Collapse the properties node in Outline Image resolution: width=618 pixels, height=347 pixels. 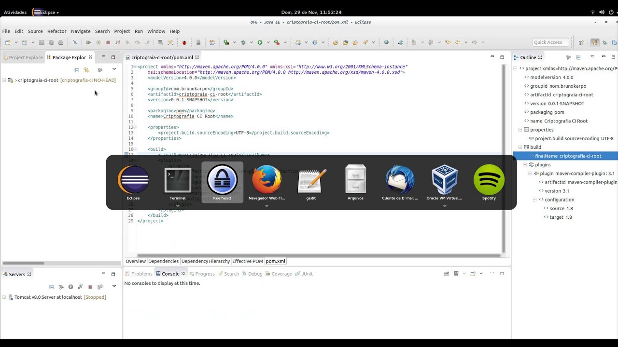520,130
